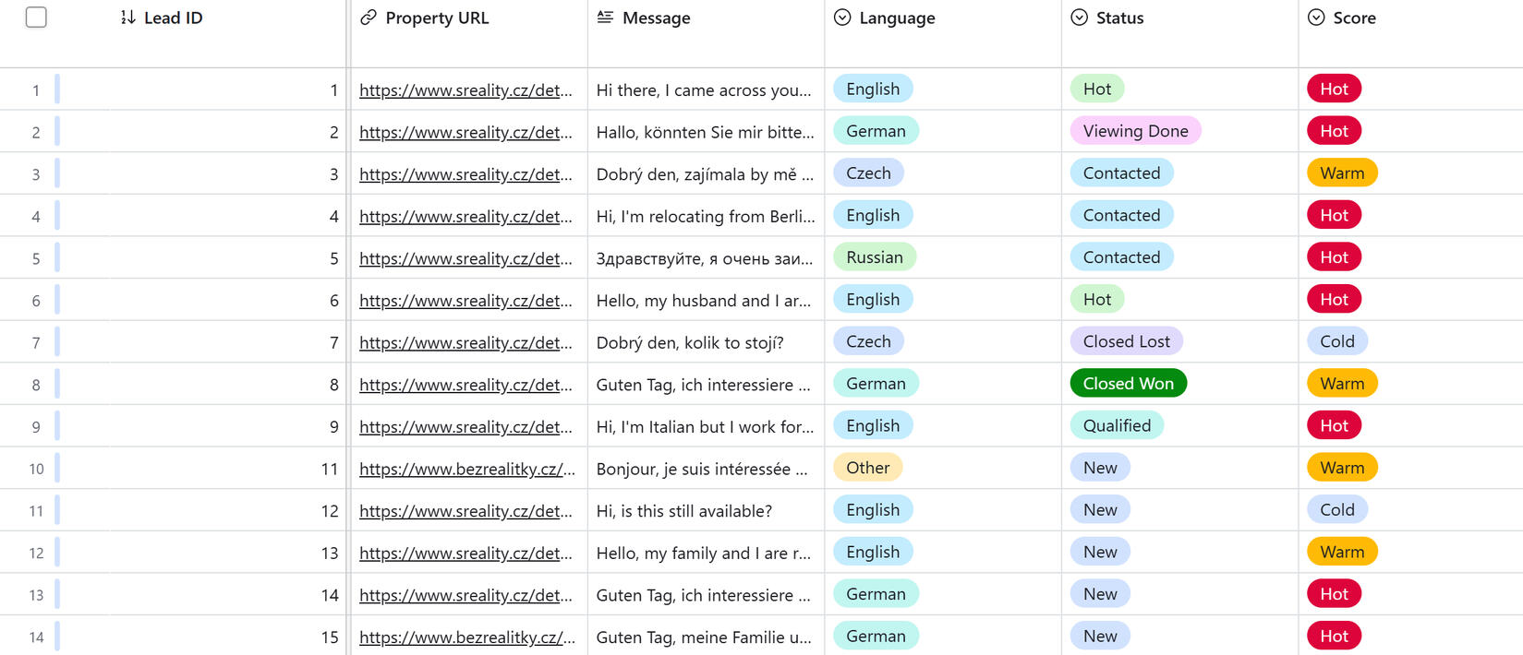Select row number 1
Viewport: 1523px width, 655px height.
click(x=36, y=90)
